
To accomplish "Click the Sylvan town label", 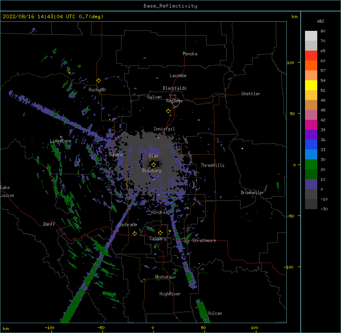I will pos(154,97).
